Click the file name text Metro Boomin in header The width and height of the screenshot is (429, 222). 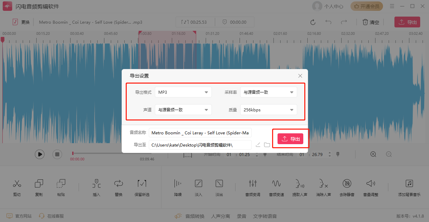click(x=90, y=22)
